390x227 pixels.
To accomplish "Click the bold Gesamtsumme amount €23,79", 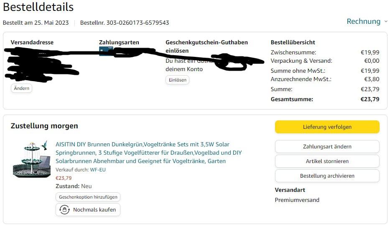I will pos(370,99).
